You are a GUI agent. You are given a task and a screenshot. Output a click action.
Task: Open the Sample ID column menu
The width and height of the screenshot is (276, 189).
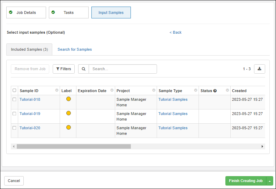(57, 90)
